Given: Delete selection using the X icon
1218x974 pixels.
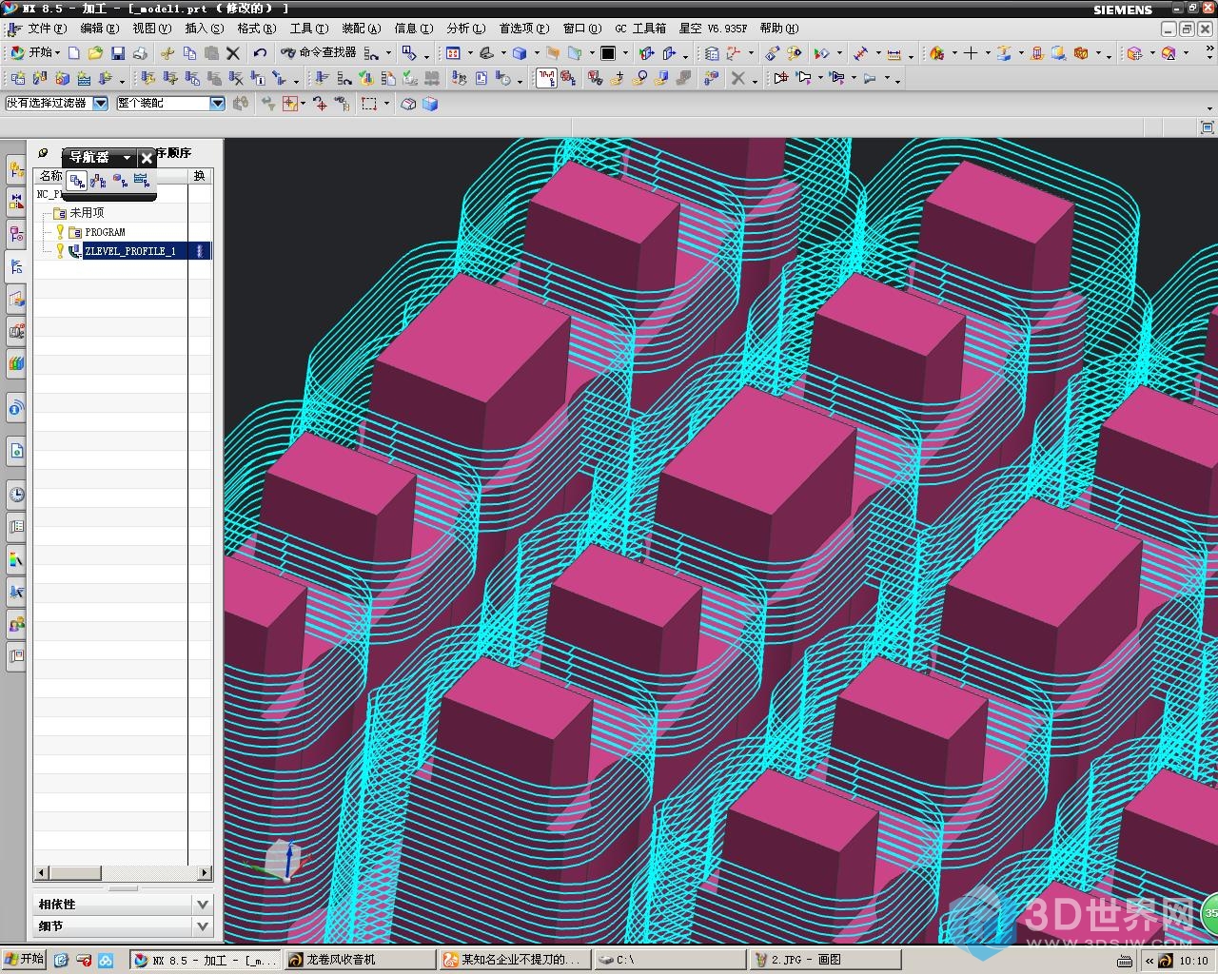Looking at the screenshot, I should tap(233, 53).
